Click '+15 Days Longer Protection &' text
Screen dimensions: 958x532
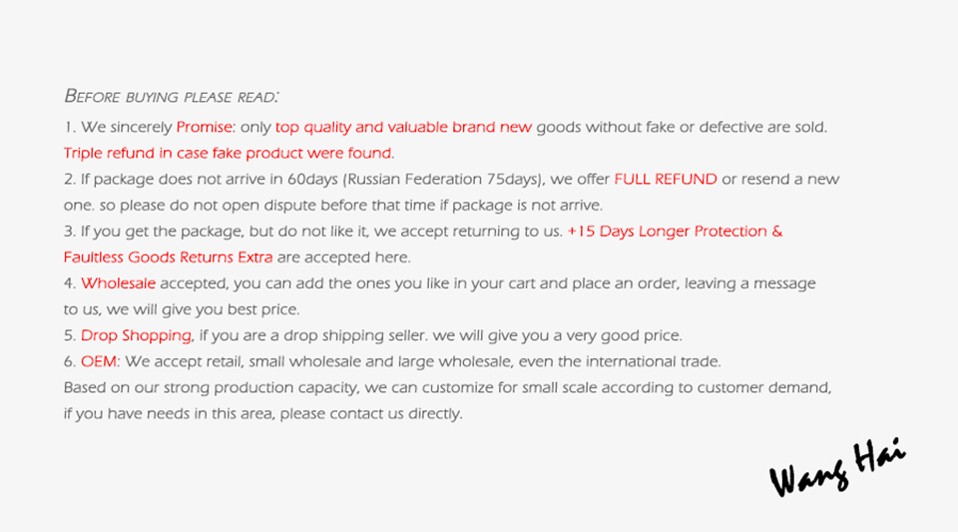coord(675,231)
